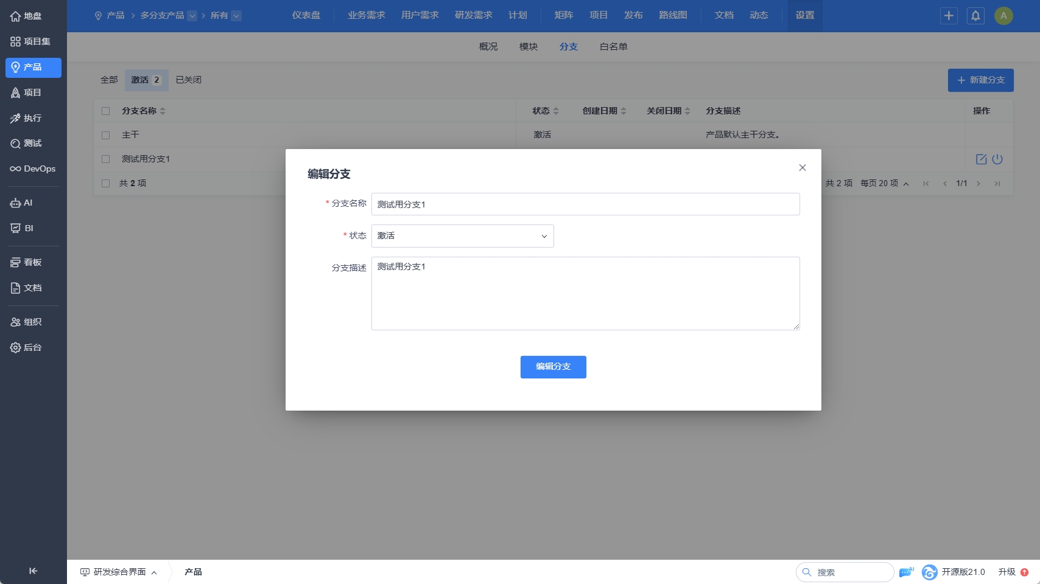Open the 研发需求 tab
This screenshot has height=584, width=1040.
(x=474, y=16)
